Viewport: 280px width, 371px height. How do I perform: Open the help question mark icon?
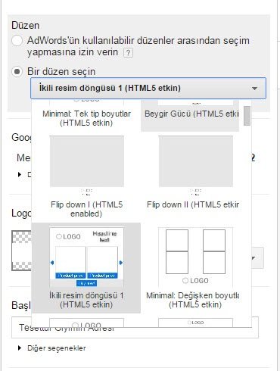128,53
